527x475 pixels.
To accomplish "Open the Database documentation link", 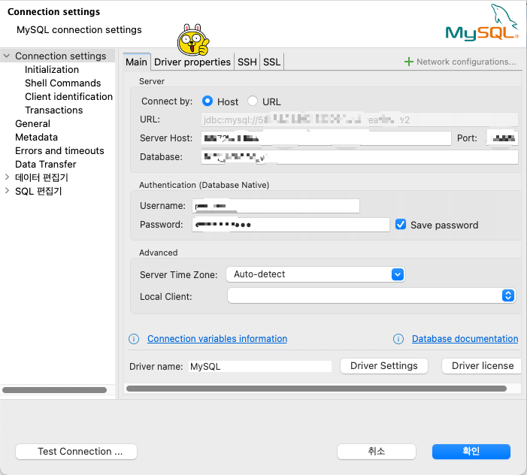I will tap(465, 339).
